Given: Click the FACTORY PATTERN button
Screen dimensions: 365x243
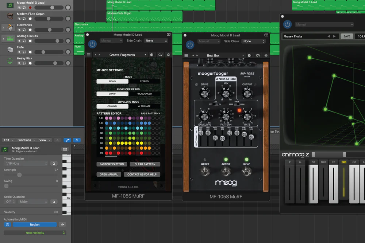Looking at the screenshot, I should [112, 164].
